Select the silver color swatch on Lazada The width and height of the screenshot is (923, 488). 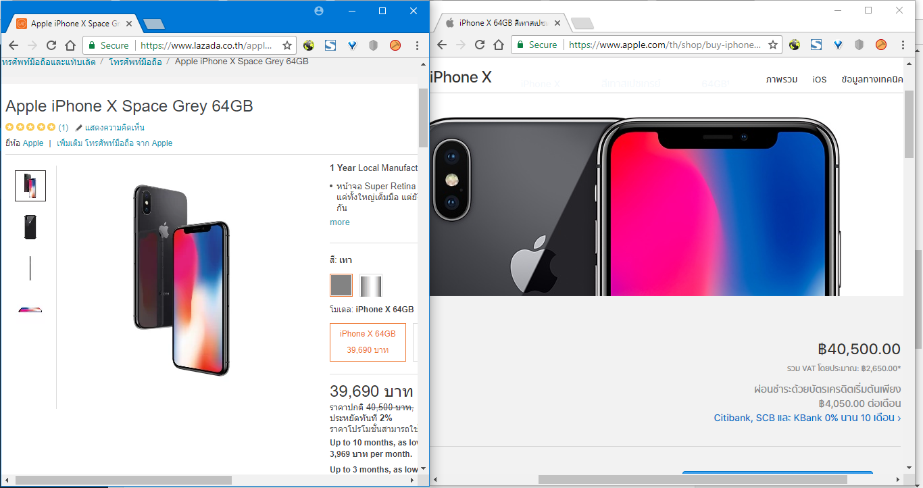[371, 285]
